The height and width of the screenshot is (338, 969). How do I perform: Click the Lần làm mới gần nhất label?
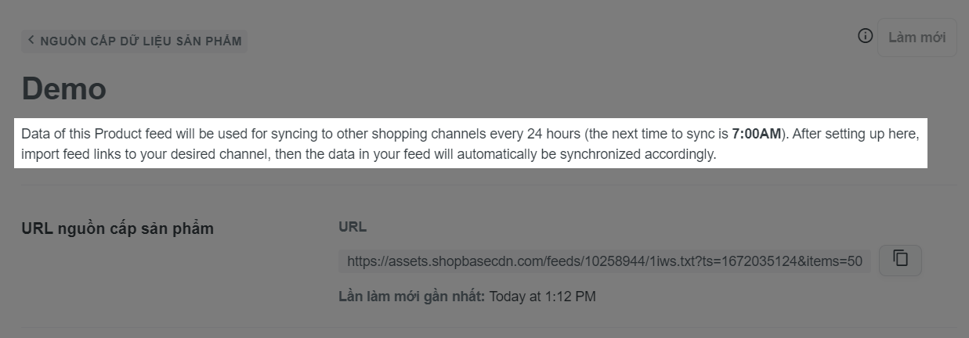point(412,297)
